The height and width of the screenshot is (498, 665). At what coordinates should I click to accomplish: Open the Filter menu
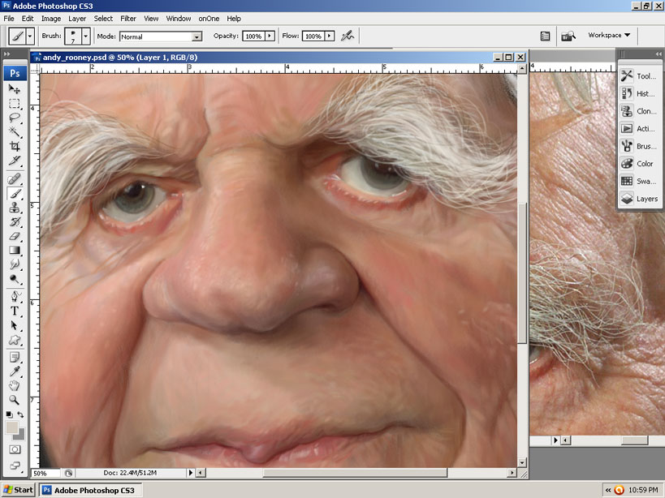(128, 19)
